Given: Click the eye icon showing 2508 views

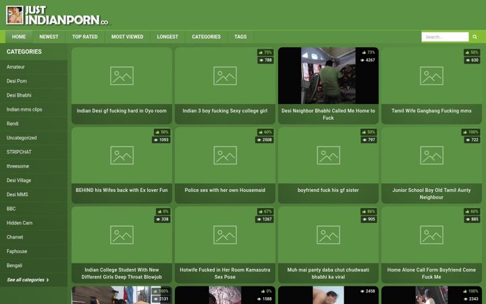Looking at the screenshot, I should [259, 140].
